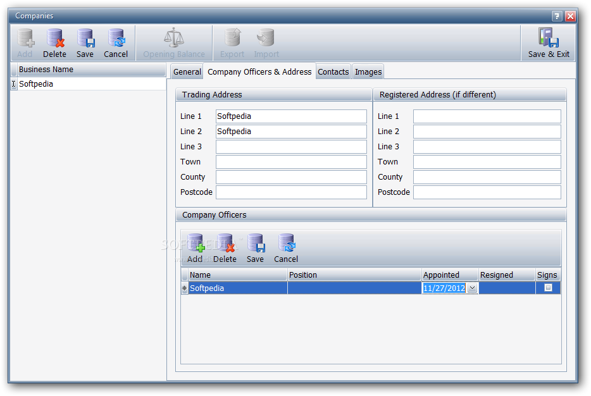Open the Appointed date dropdown arrow
Viewport: 591px width, 396px height.
(472, 288)
